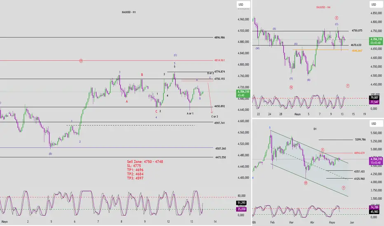
Task: Click the 4125.960 level label on D1
Action: 359,179
